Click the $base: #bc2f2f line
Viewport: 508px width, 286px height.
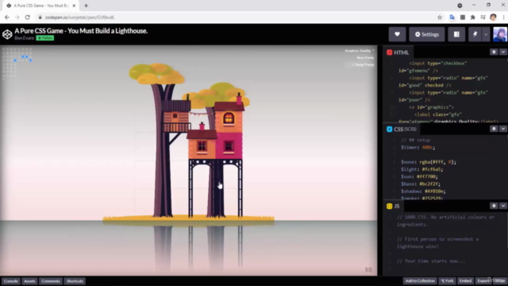(421, 184)
